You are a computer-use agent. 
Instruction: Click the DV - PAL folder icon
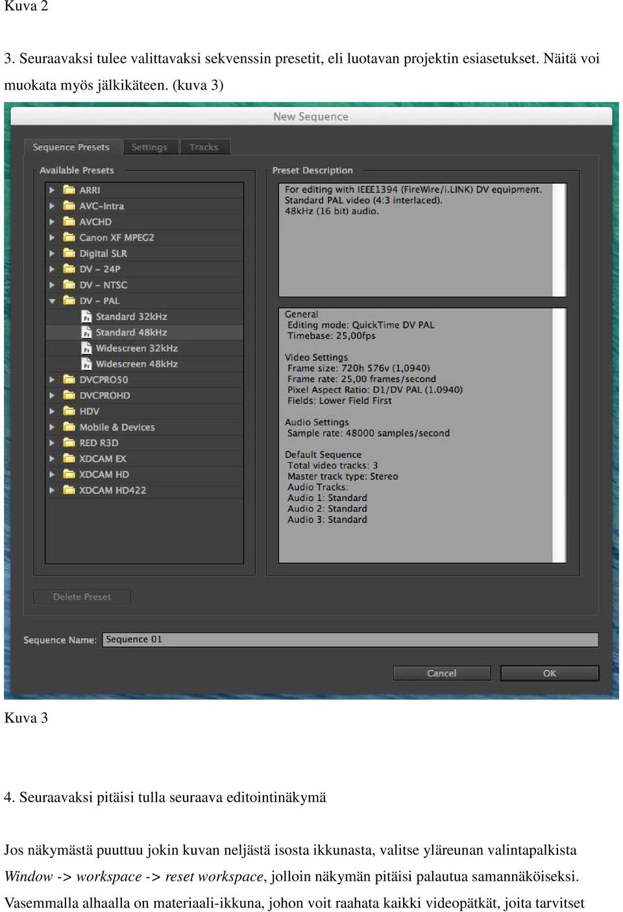tap(69, 300)
